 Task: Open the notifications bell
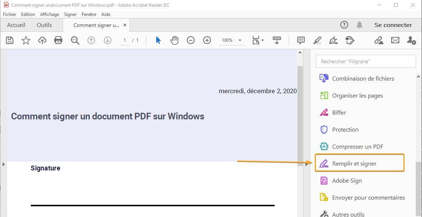click(x=359, y=25)
